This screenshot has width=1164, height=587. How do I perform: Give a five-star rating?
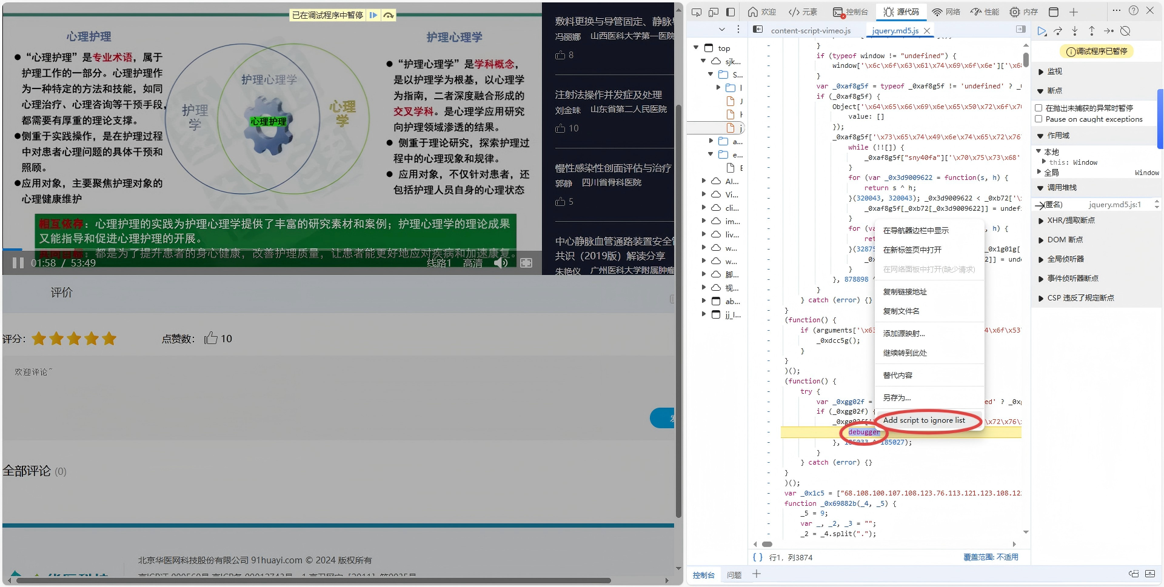pyautogui.click(x=109, y=339)
